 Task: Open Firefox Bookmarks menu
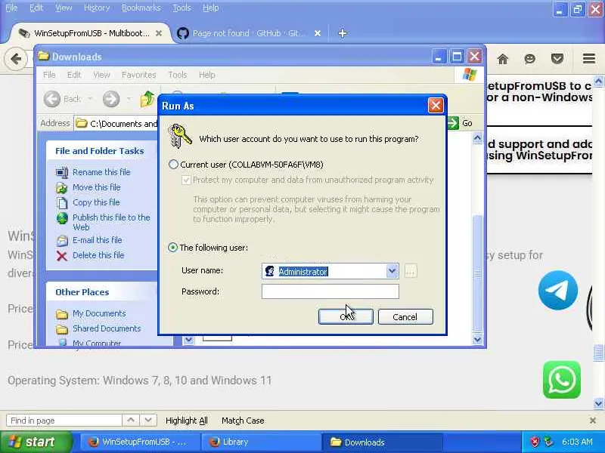[x=141, y=8]
